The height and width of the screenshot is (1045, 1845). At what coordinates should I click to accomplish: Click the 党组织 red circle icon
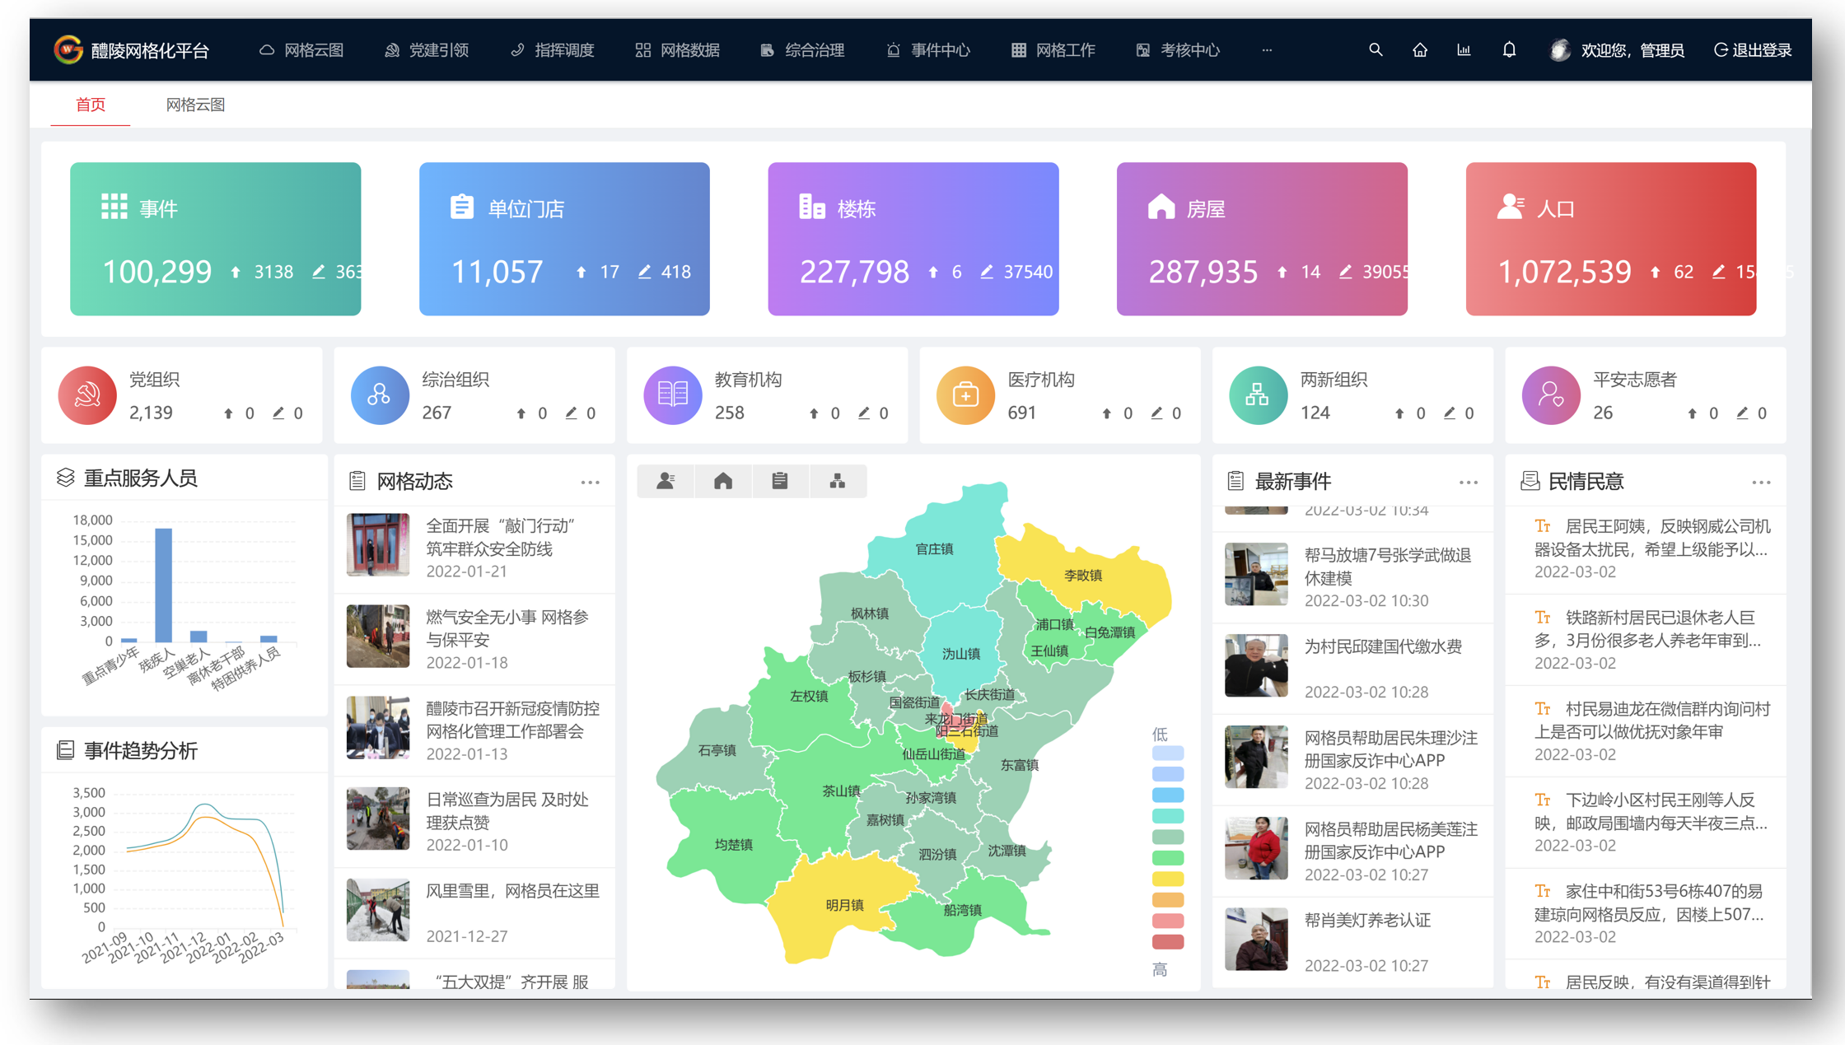87,395
